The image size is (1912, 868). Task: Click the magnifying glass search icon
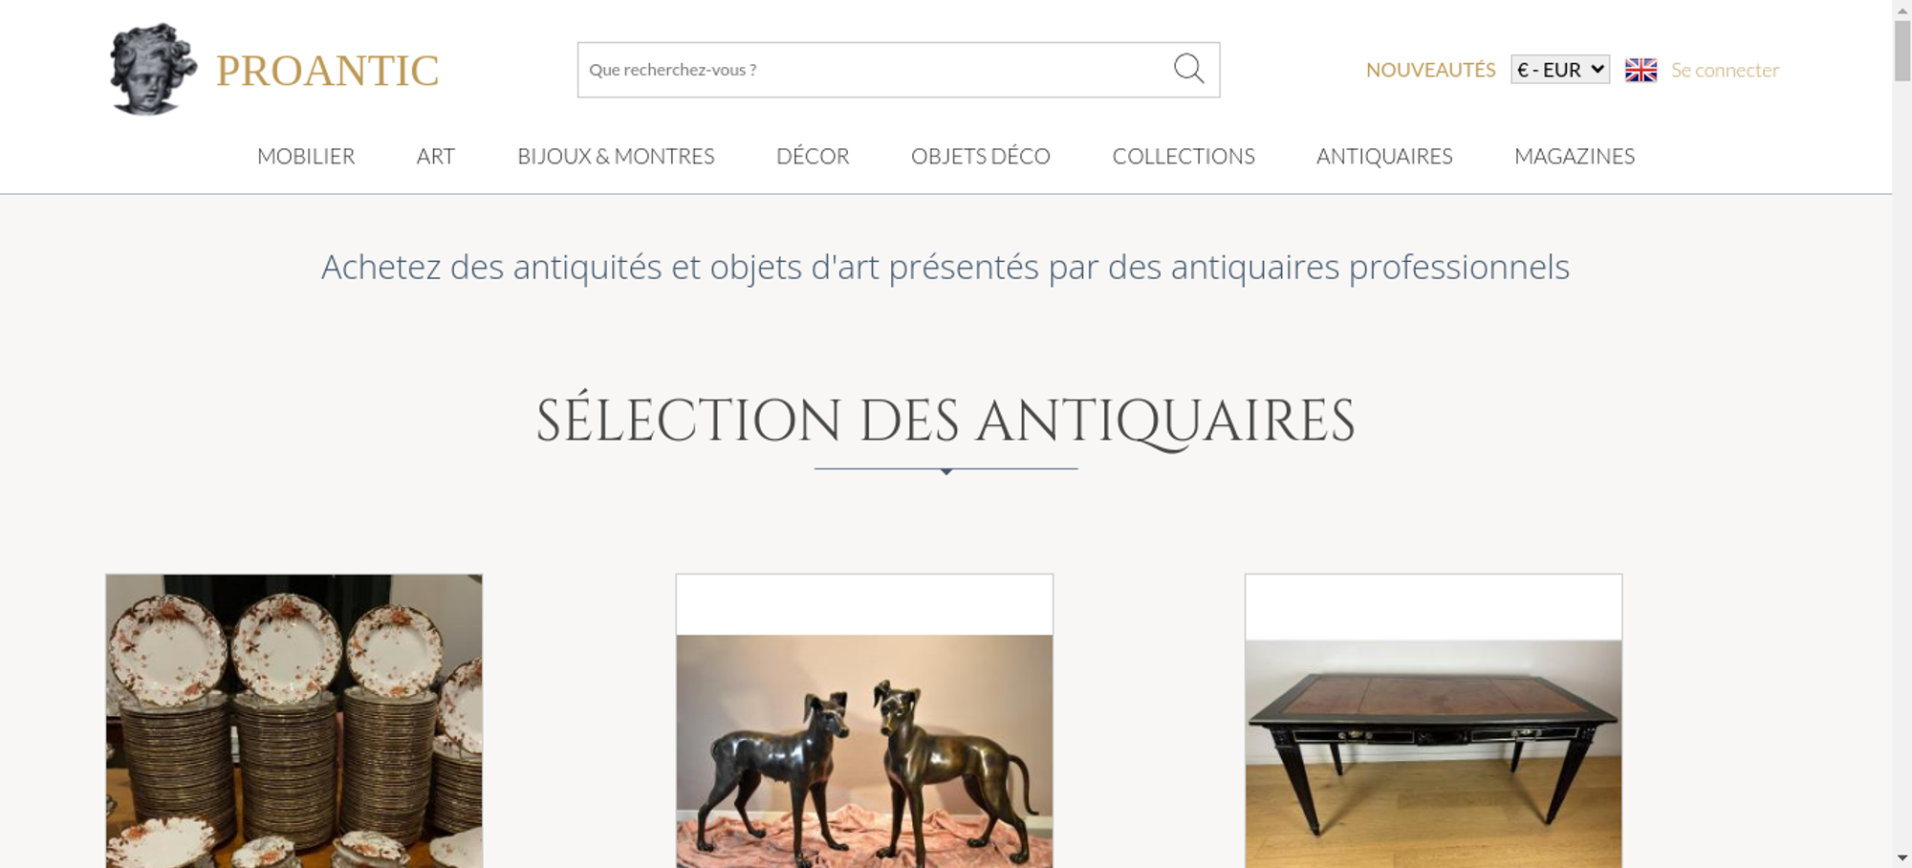1188,69
